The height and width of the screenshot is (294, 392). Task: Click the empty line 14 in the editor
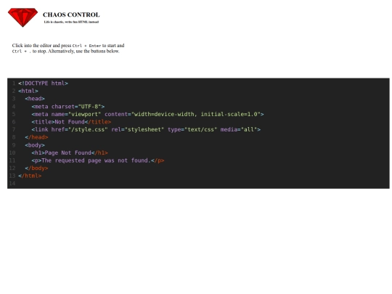(x=203, y=184)
